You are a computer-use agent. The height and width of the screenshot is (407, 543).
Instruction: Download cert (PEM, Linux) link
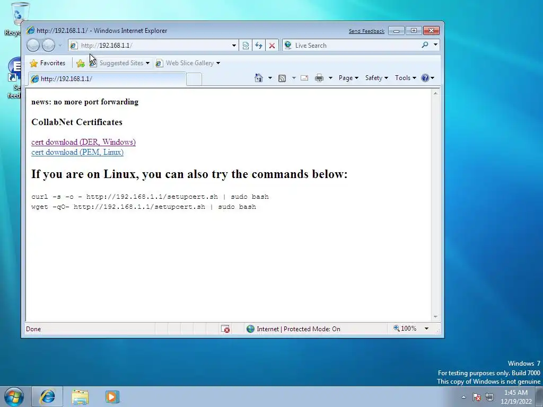(77, 152)
